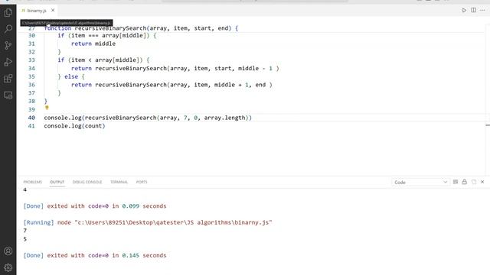Toggle output auto-scroll lock
Screen dimensions: 490x275
[x=465, y=182]
